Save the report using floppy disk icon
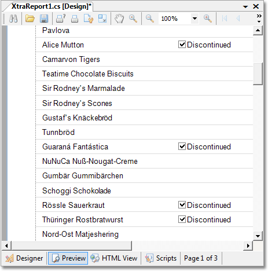 pyautogui.click(x=44, y=19)
